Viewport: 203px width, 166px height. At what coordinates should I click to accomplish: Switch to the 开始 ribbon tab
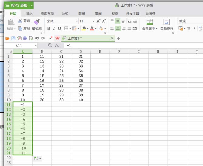click(13, 13)
